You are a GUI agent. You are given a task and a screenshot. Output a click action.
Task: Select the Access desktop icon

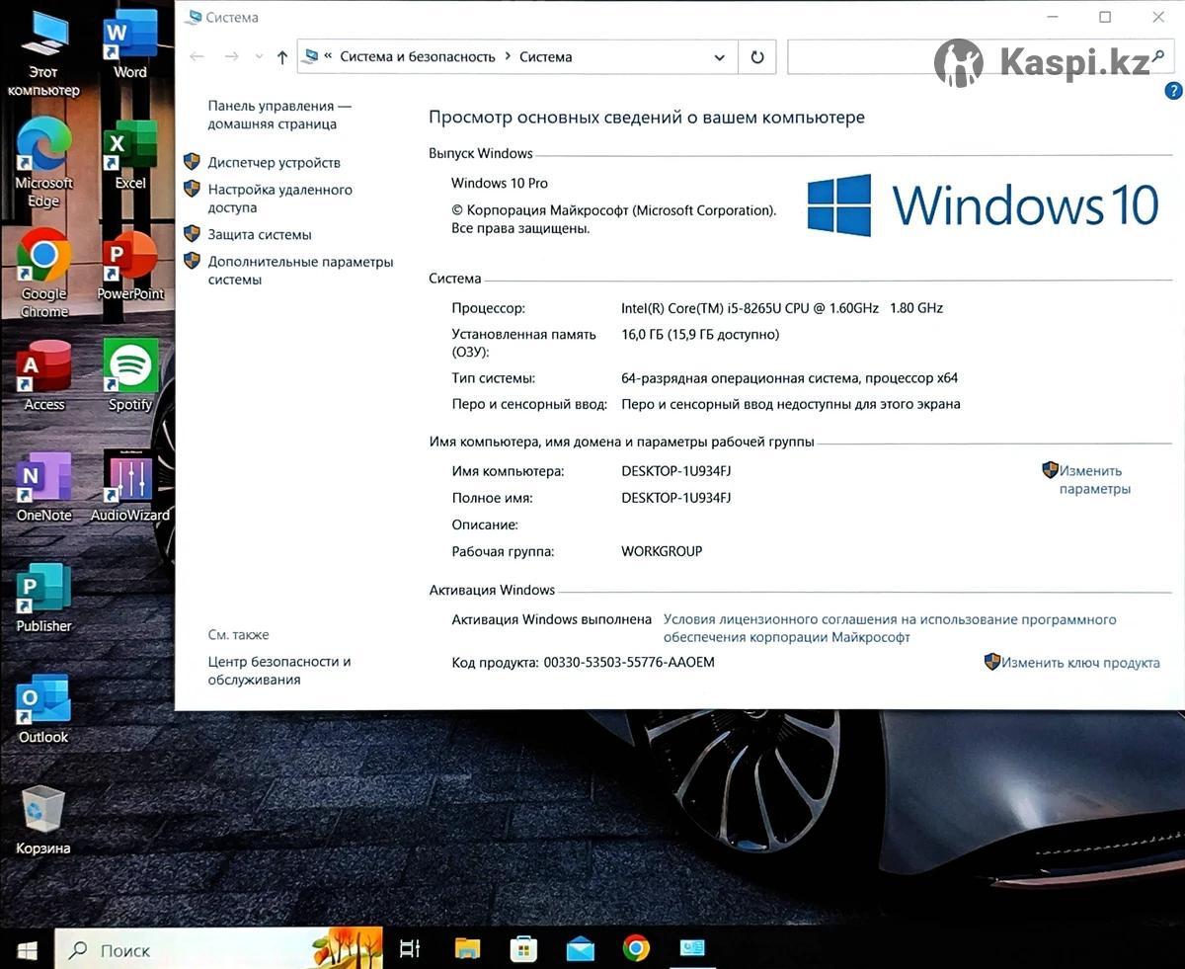point(43,376)
